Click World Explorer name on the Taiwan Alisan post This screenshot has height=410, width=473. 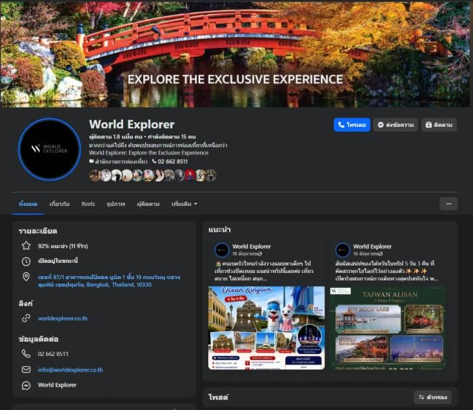point(372,247)
